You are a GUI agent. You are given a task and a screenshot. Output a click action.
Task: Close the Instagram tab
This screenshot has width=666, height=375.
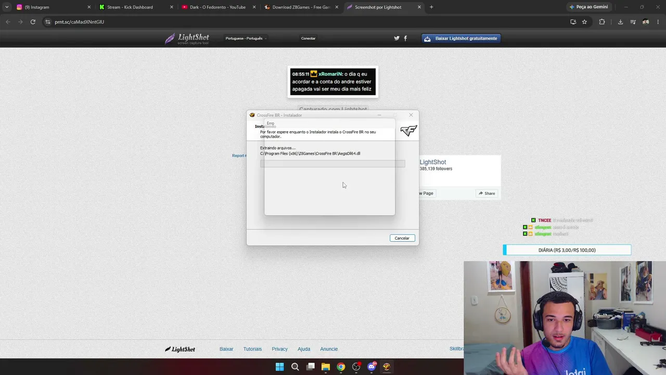coord(89,7)
